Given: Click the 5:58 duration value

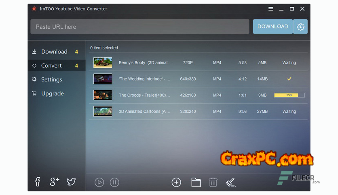Looking at the screenshot, I should pos(243,63).
